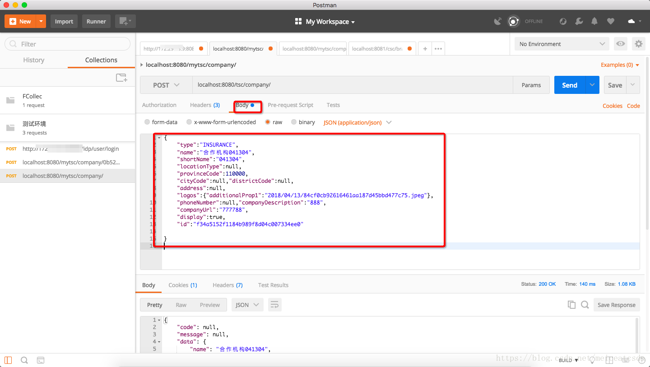Focus the sidebar Filter field
650x367 pixels.
click(67, 44)
